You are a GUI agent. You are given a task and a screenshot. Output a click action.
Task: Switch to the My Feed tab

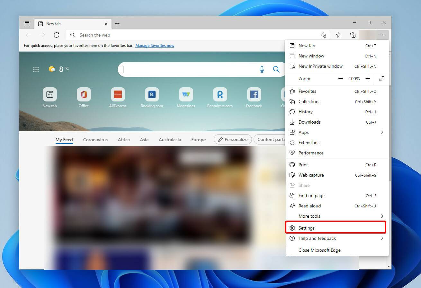pos(64,140)
